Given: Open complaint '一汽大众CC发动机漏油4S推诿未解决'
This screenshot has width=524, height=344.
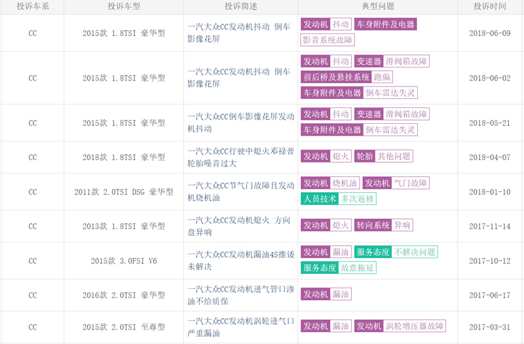Looking at the screenshot, I should tap(240, 260).
